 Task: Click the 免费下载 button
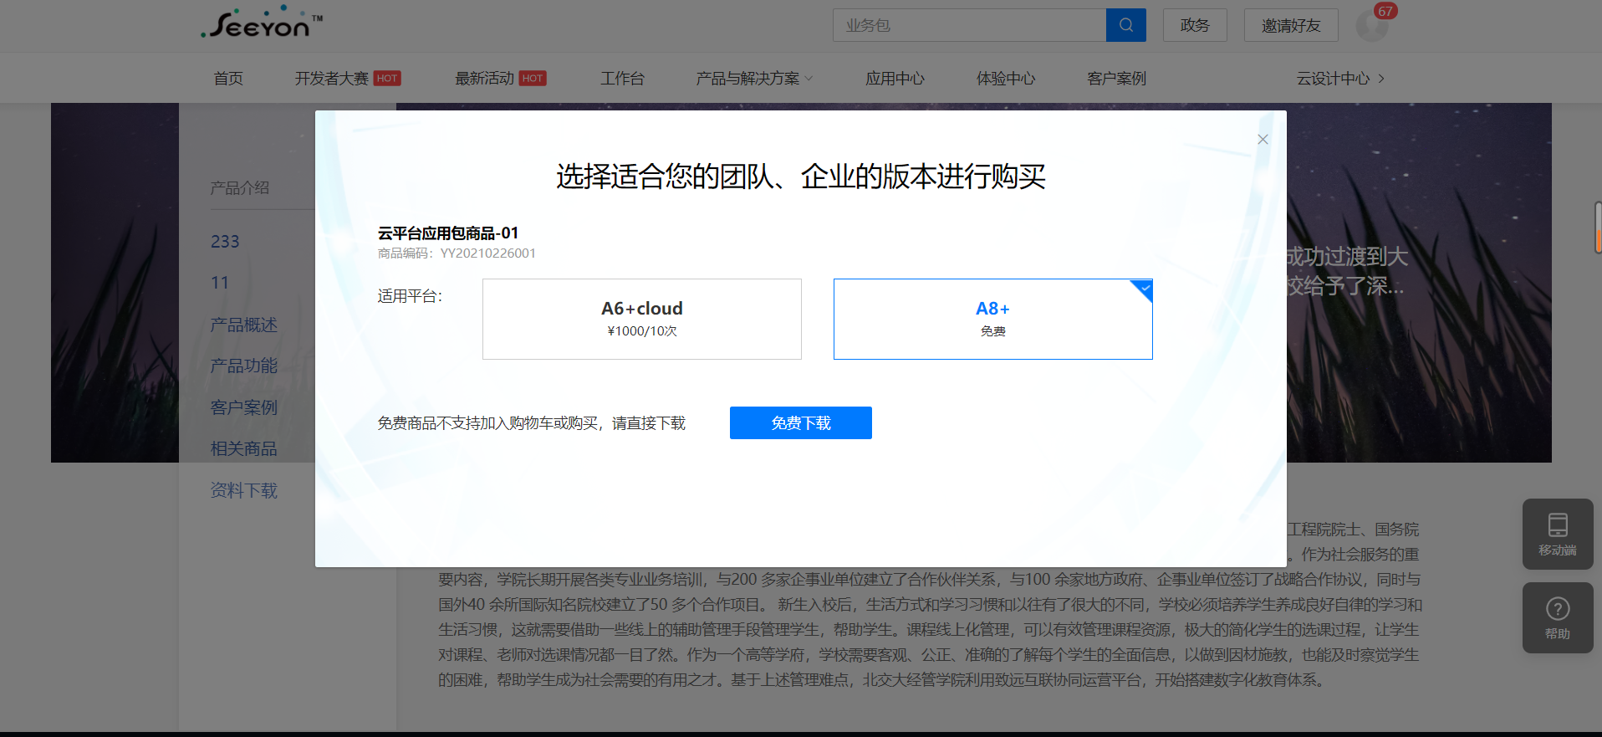coord(801,422)
